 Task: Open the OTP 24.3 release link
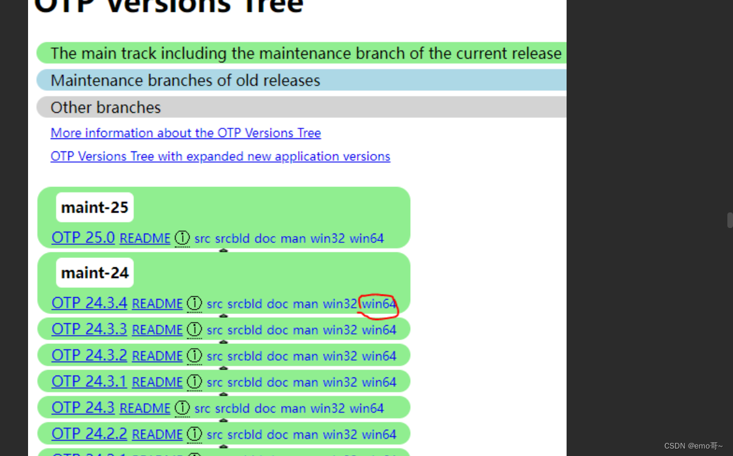[x=84, y=408]
